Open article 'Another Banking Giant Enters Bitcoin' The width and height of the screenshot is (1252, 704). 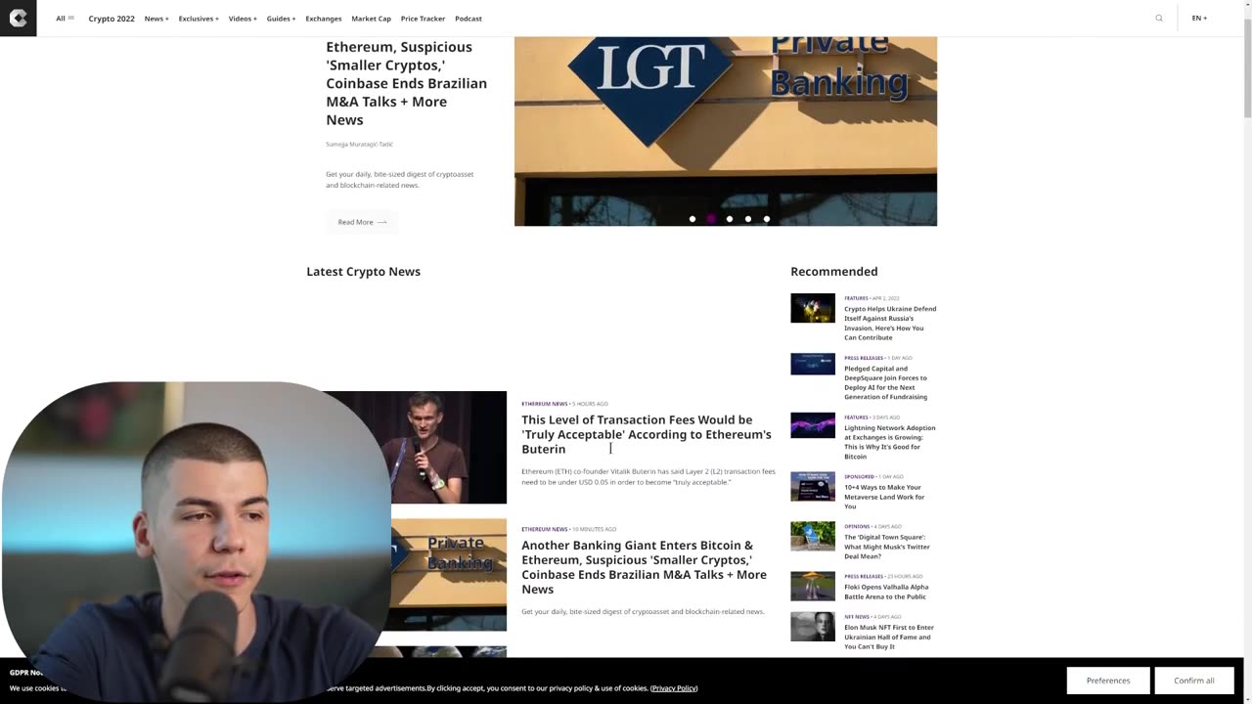point(644,567)
